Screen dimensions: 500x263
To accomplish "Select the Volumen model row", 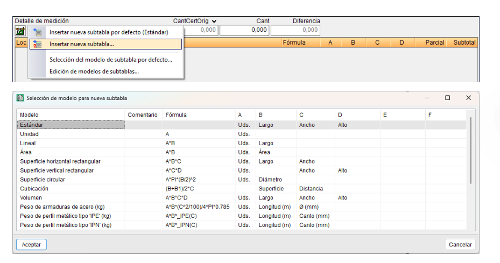I will click(x=242, y=197).
